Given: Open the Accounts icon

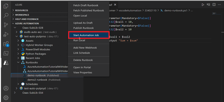Looking at the screenshot, I should (6, 89).
